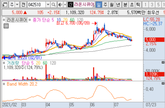Click volume value 1,109,320 in header
The image size is (165, 108).
pyautogui.click(x=75, y=12)
